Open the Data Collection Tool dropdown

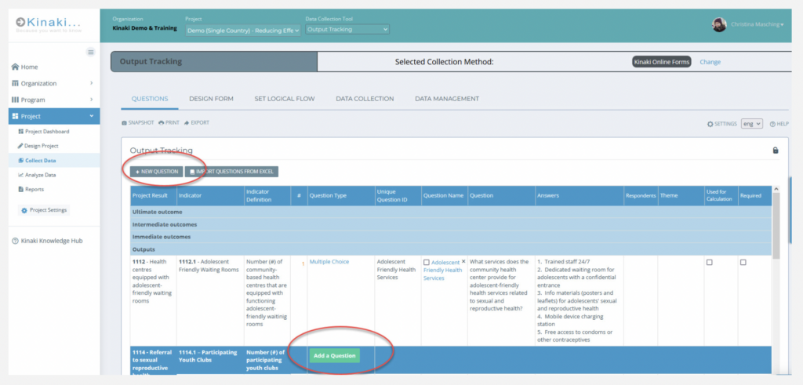click(347, 29)
